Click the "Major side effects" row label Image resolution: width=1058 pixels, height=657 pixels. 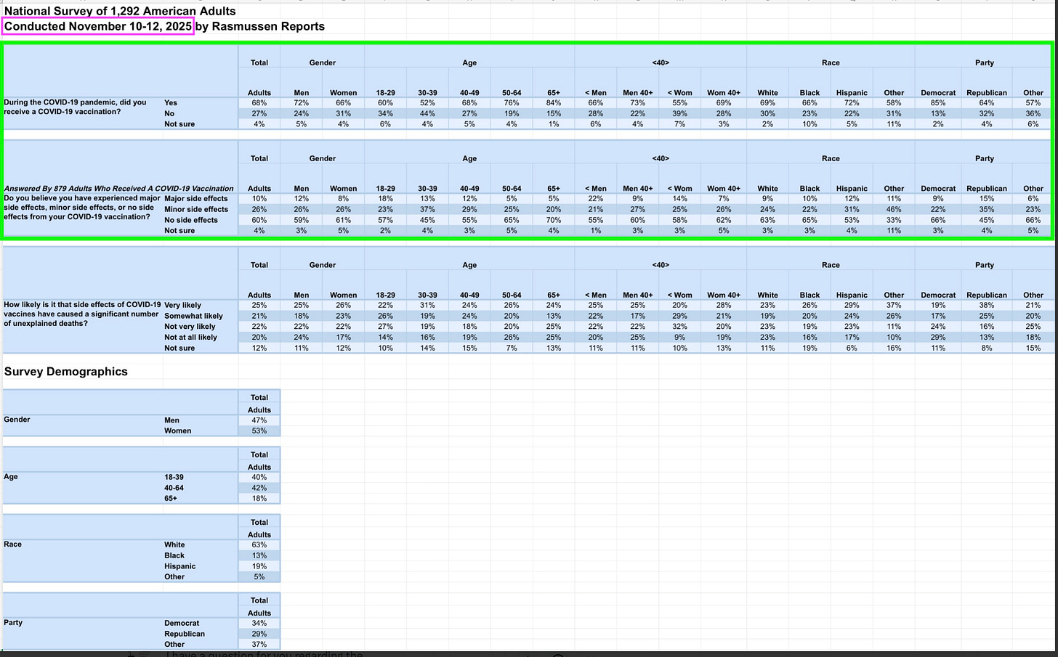(196, 199)
